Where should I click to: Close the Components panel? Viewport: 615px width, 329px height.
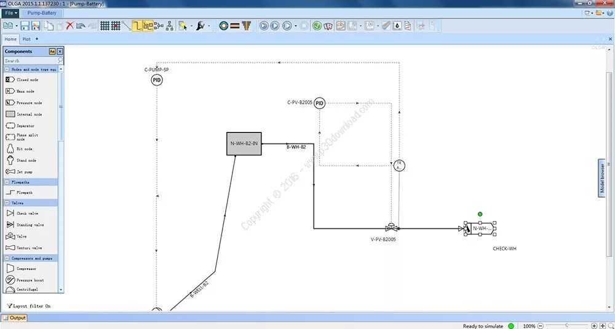point(60,52)
